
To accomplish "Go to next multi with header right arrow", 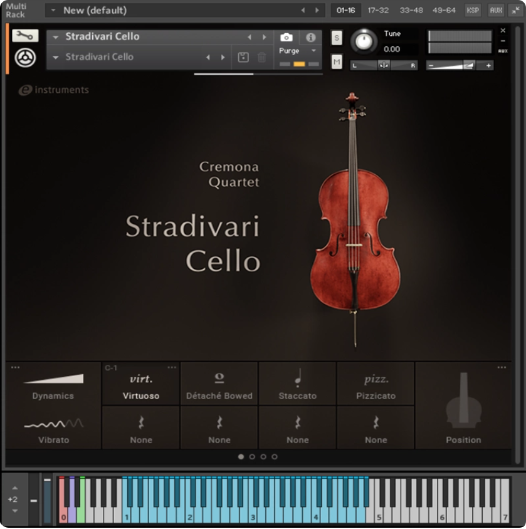I will coord(317,11).
